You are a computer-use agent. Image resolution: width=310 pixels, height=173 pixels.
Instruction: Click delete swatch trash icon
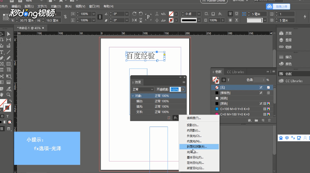[x=269, y=120]
